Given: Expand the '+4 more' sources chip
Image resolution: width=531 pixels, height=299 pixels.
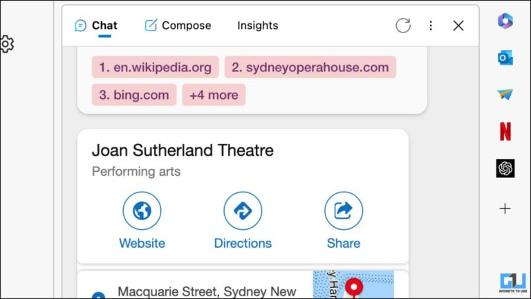Looking at the screenshot, I should pyautogui.click(x=214, y=95).
